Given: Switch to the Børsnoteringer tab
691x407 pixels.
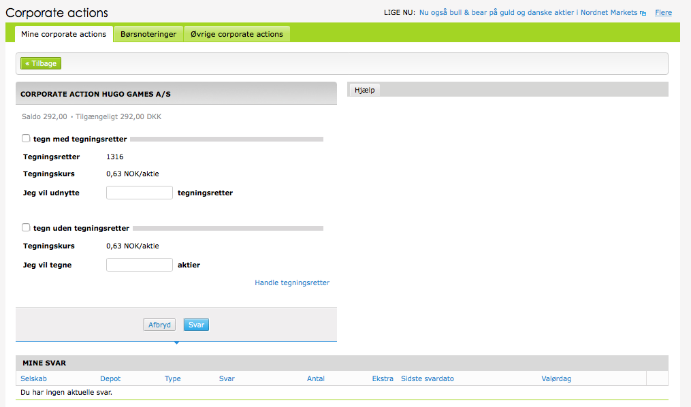Looking at the screenshot, I should [148, 34].
